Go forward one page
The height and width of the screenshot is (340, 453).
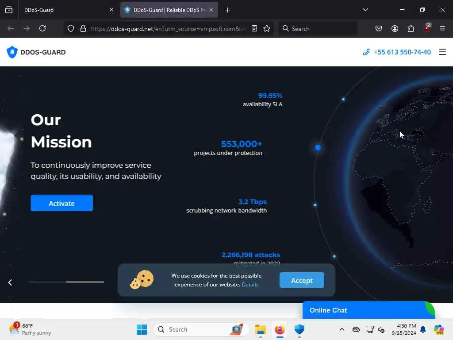coord(27,28)
